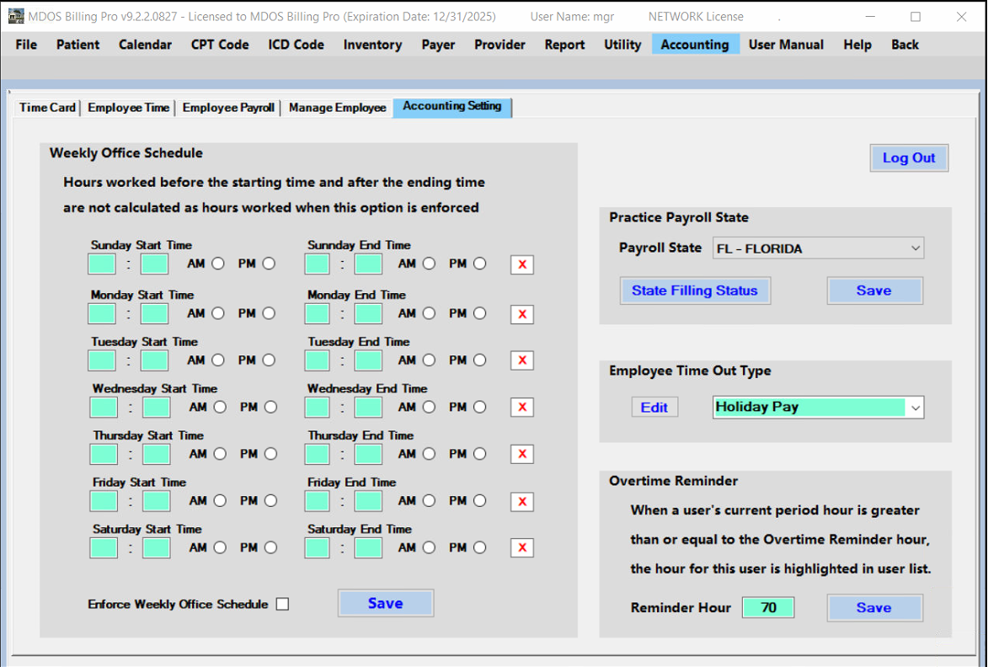This screenshot has height=667, width=988.
Task: Clear Saturday schedule using red X
Action: [522, 548]
